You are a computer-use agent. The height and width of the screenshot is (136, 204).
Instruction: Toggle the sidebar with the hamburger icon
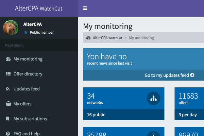(85, 8)
